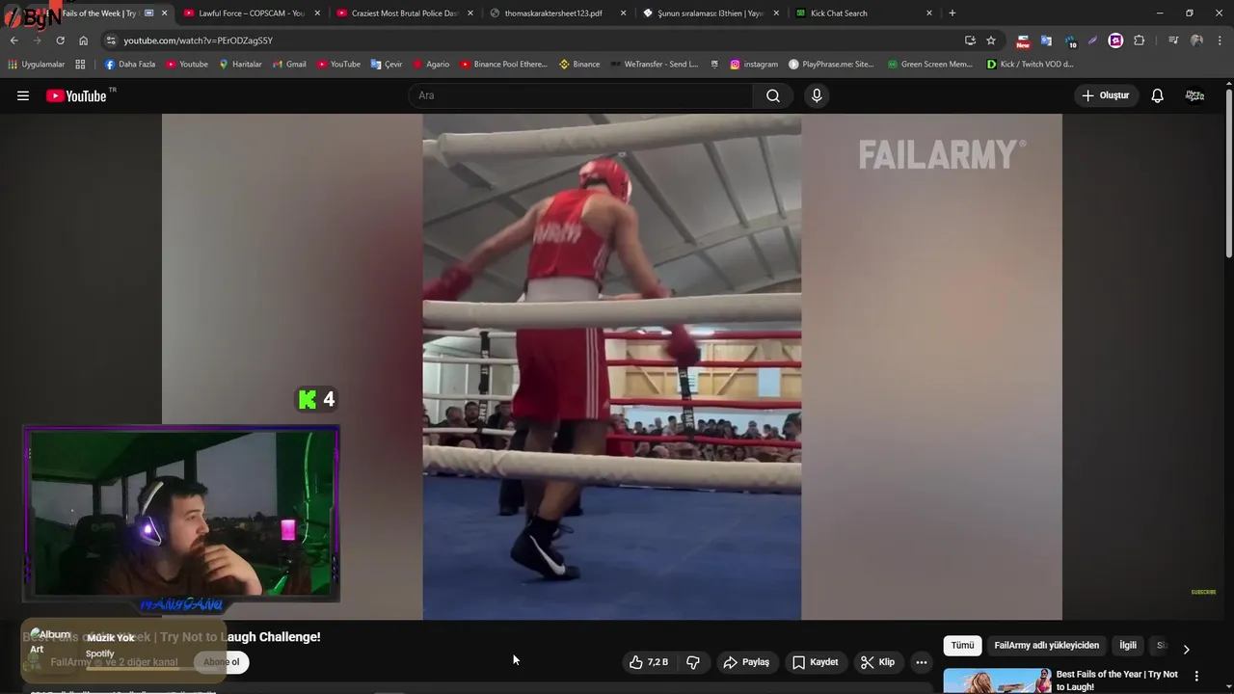The image size is (1234, 694).
Task: Open a new browser tab
Action: (x=952, y=13)
